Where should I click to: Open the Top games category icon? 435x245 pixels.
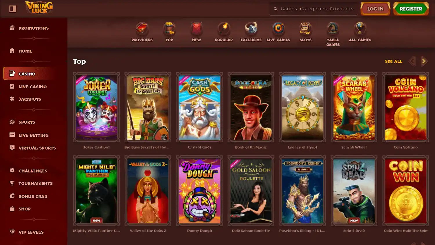tap(169, 29)
